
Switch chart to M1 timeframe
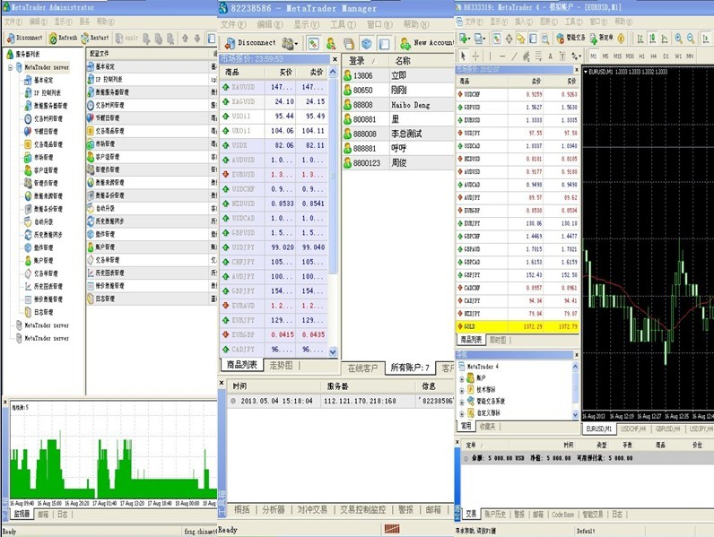[x=593, y=56]
